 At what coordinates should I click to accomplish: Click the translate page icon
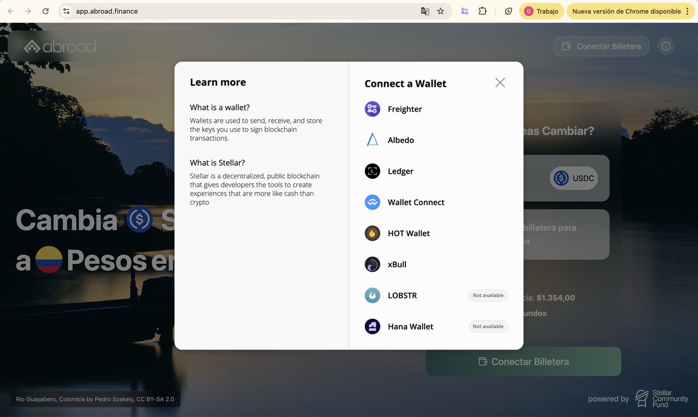coord(425,11)
